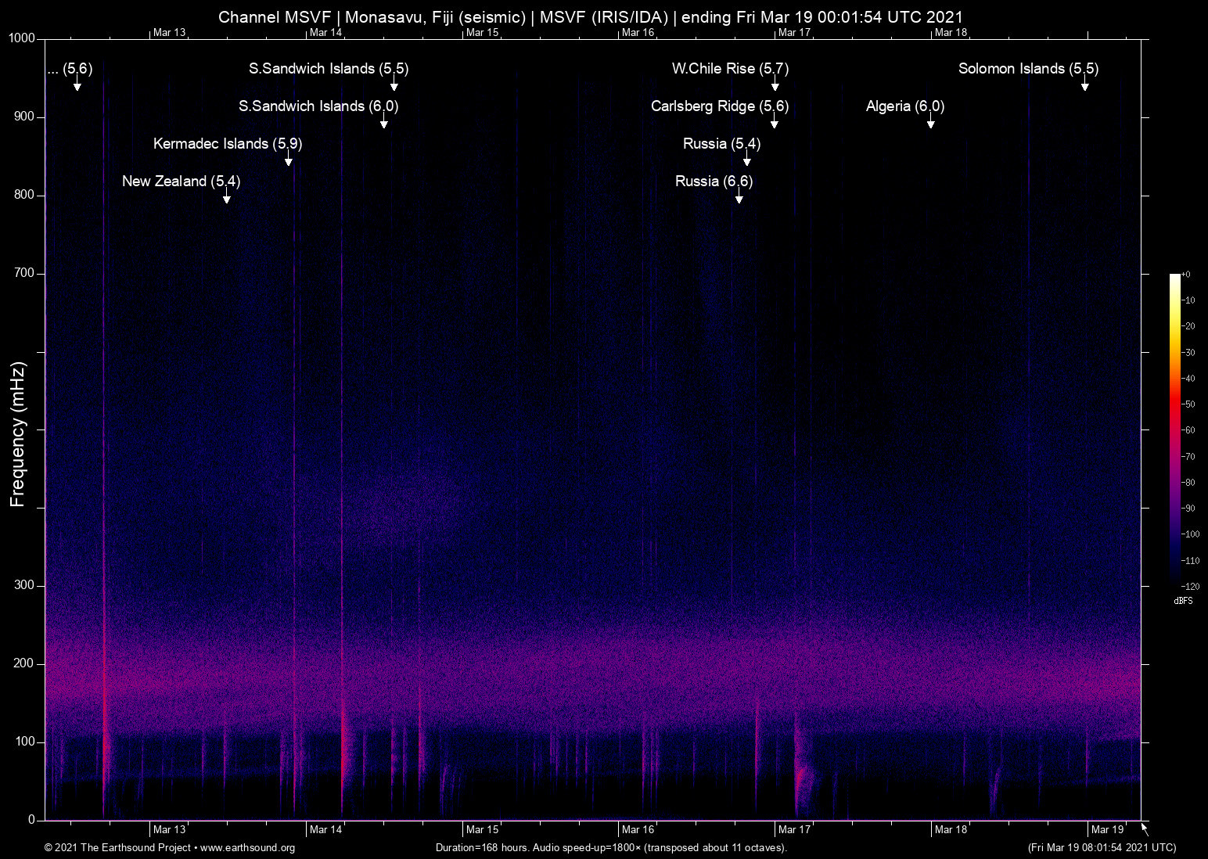The width and height of the screenshot is (1208, 859).
Task: Expand the "Mar 17" top axis marker
Action: point(794,33)
